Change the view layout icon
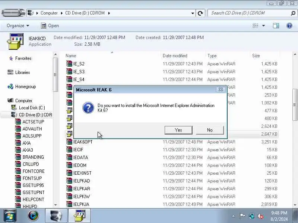Screen dimensions: 298x223 255,26
